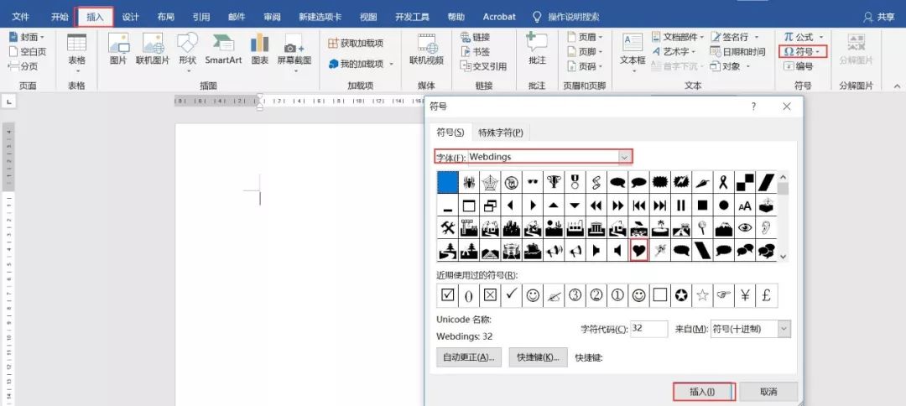Open the 字体 font dropdown showing Webdings
The image size is (906, 406).
[624, 157]
